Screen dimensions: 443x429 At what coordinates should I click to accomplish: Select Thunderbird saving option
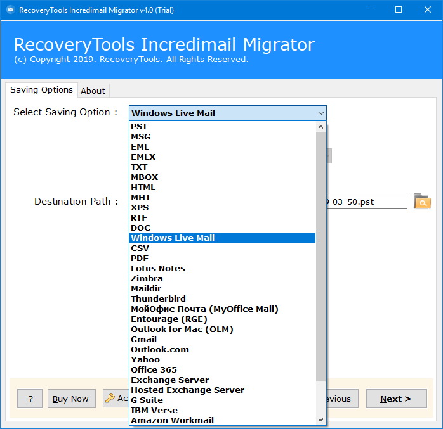pyautogui.click(x=222, y=298)
